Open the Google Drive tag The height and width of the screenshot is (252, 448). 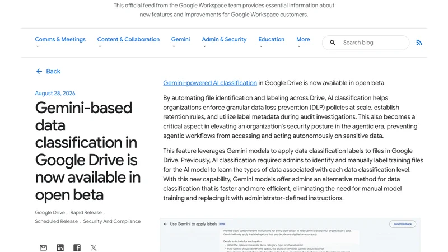point(50,213)
